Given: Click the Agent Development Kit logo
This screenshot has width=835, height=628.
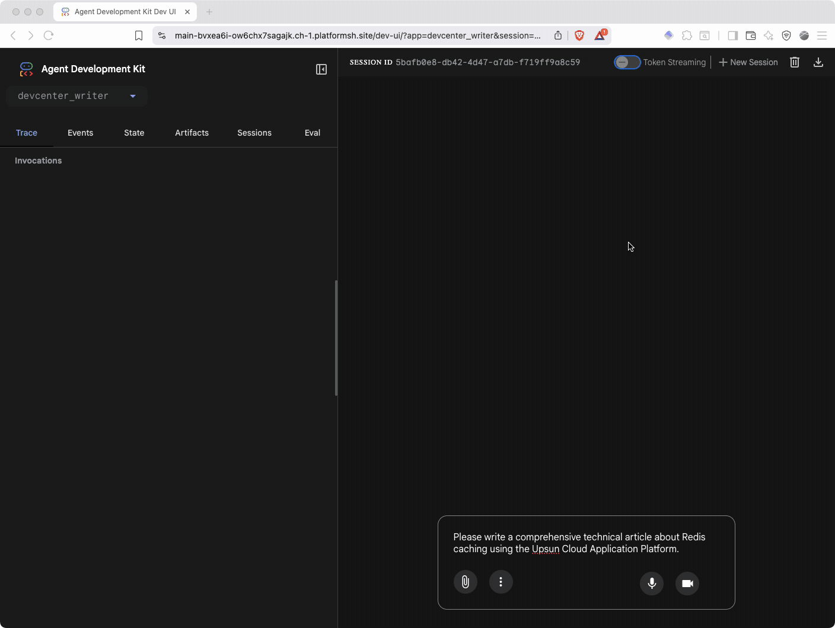Looking at the screenshot, I should pyautogui.click(x=26, y=69).
